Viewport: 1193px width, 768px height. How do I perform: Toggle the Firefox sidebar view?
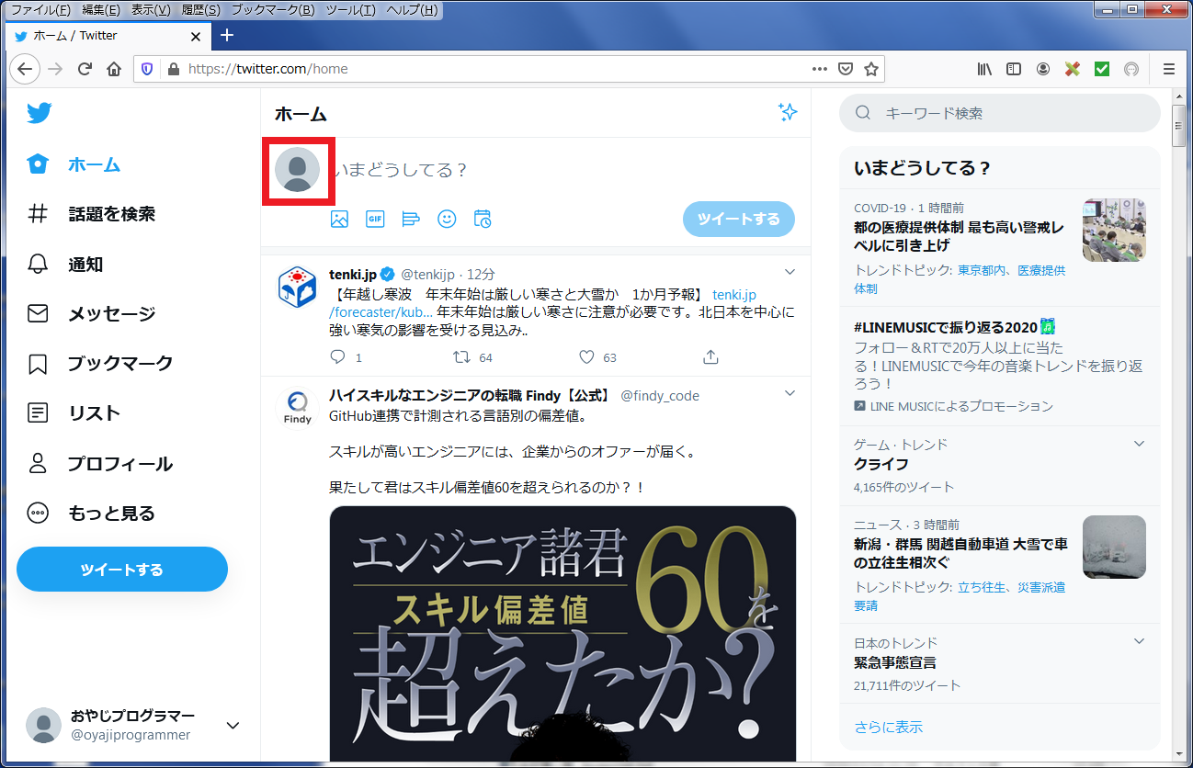point(1014,69)
